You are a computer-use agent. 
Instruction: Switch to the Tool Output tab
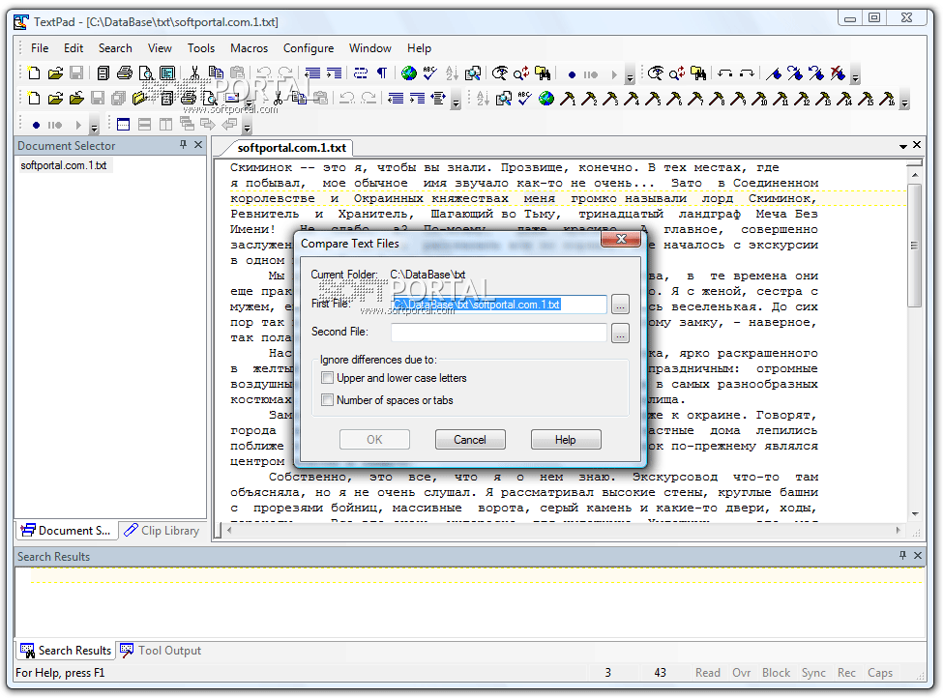click(x=162, y=651)
